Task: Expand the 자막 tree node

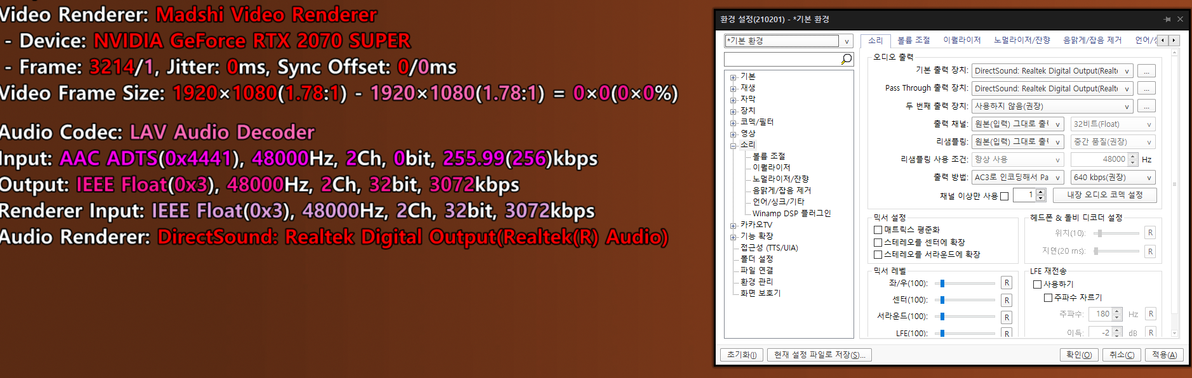Action: pyautogui.click(x=733, y=100)
